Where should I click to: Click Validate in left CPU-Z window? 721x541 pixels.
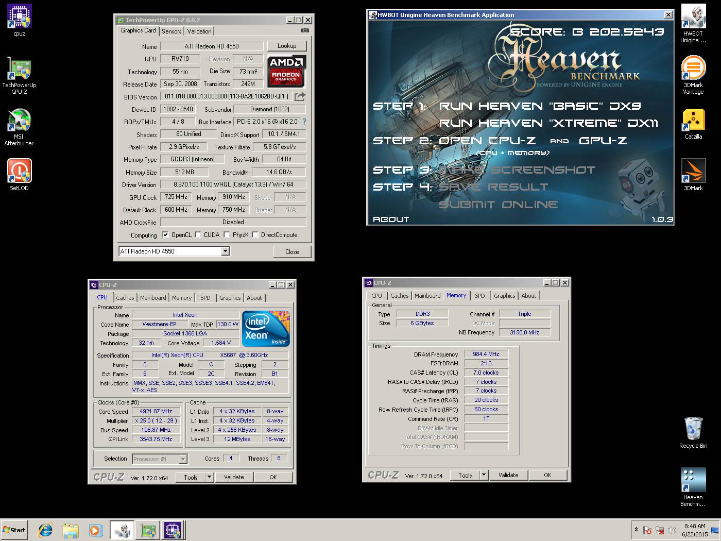click(234, 477)
